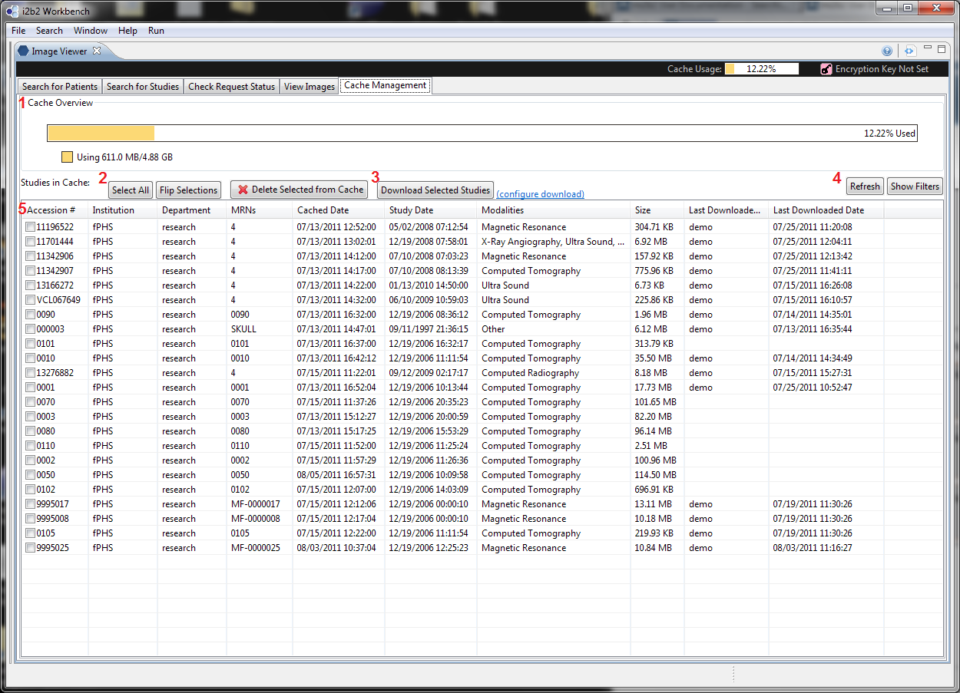Open the Window menu

click(x=91, y=31)
